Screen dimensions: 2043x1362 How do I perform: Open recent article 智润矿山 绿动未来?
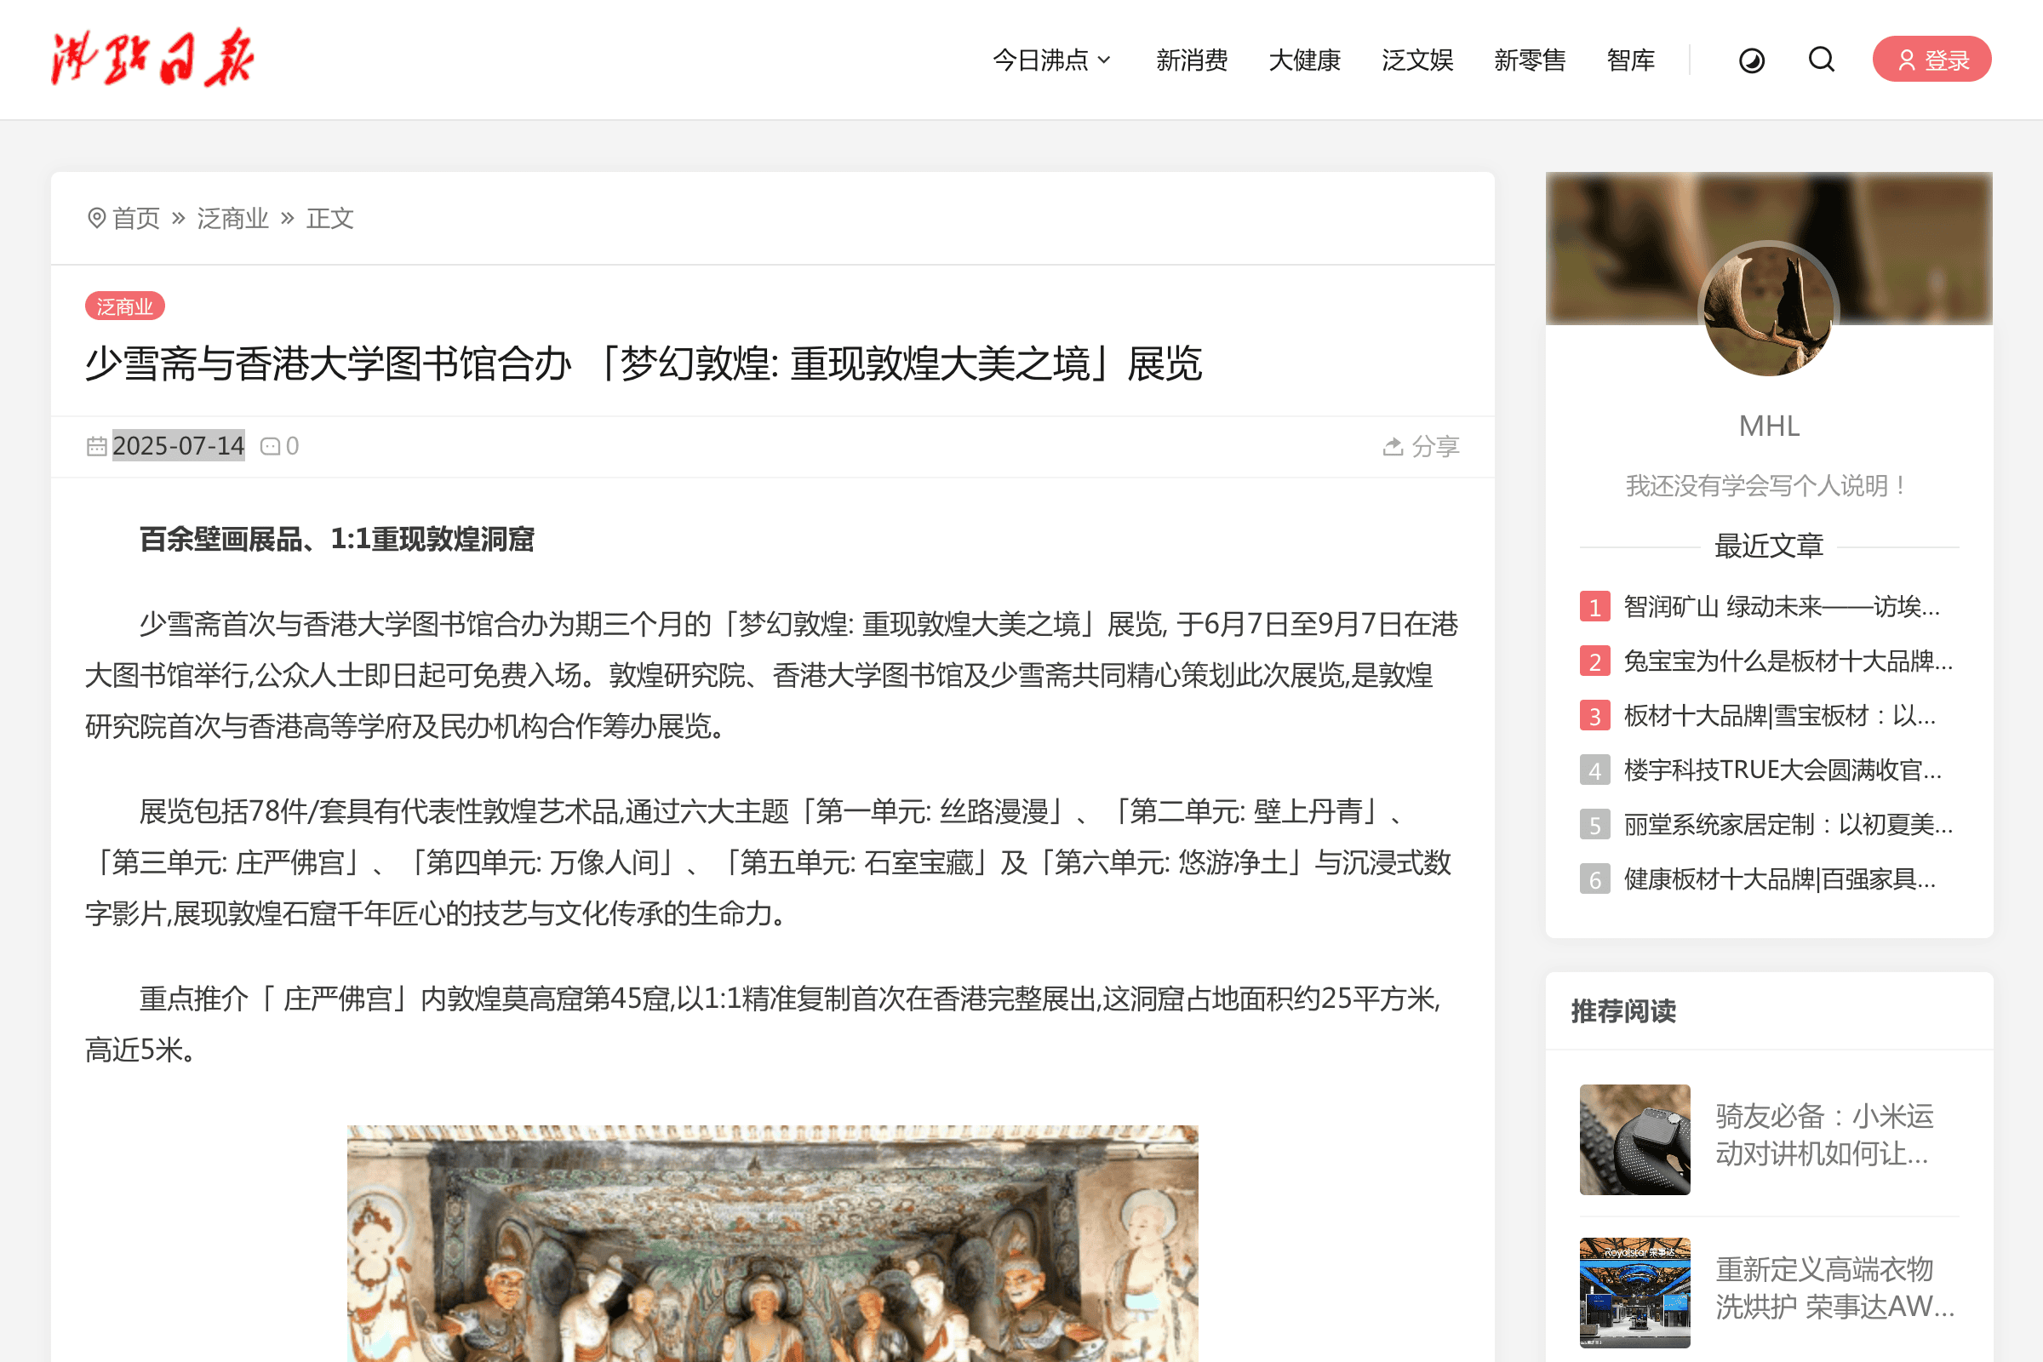[1781, 606]
